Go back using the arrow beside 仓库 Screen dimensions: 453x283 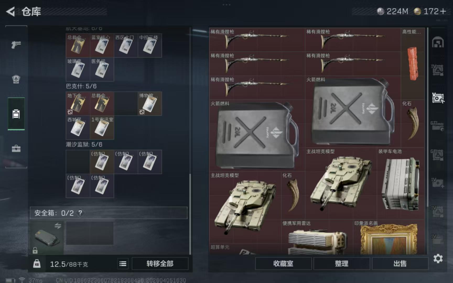coord(10,12)
